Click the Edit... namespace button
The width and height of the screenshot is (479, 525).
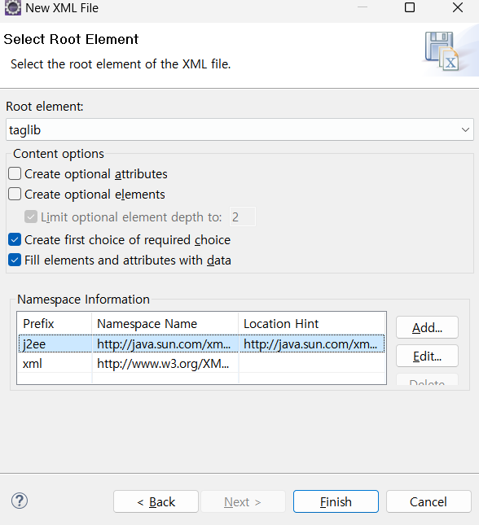click(x=427, y=356)
